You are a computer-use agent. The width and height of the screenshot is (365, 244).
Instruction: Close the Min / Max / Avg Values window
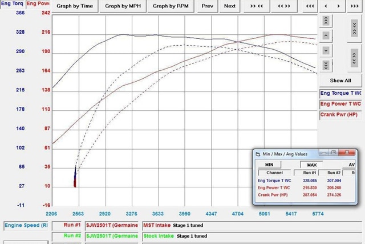click(x=347, y=153)
